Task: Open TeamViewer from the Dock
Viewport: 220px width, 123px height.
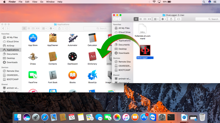Action: point(153,117)
